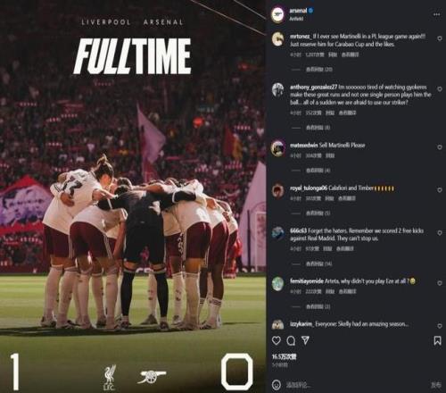This screenshot has height=393, width=446.
Task: Like femitayomide's comment about Eze
Action: pos(440,282)
